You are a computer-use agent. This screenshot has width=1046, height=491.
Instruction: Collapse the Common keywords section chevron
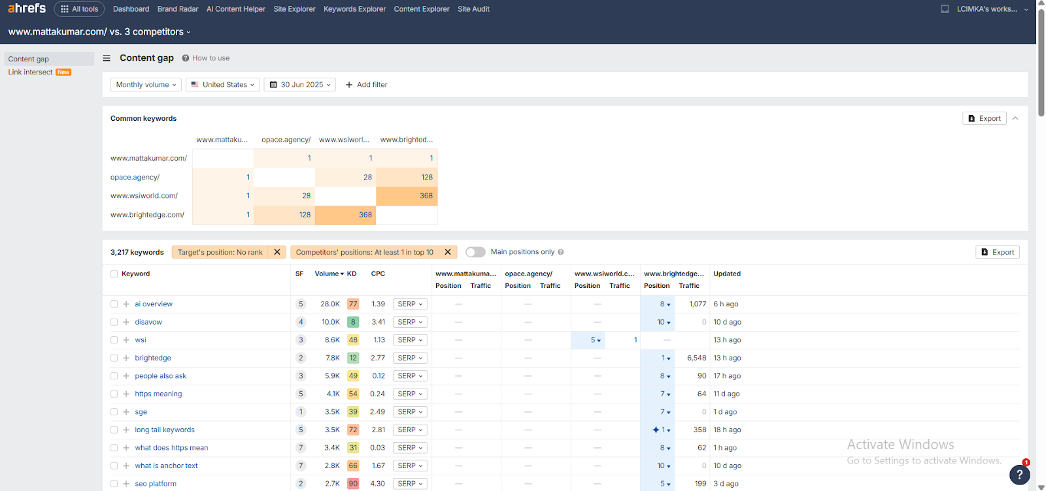click(1015, 118)
